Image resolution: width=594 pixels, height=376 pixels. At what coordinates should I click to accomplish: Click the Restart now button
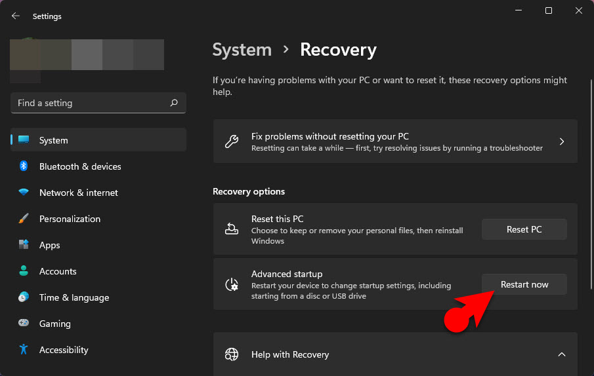(524, 284)
